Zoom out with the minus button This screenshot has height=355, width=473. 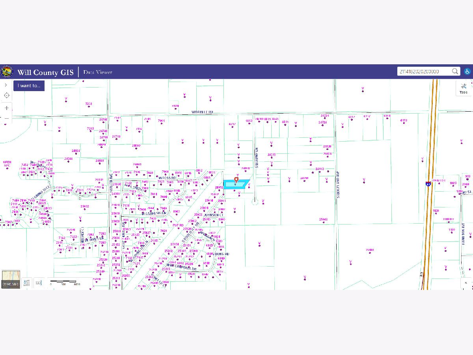[6, 118]
